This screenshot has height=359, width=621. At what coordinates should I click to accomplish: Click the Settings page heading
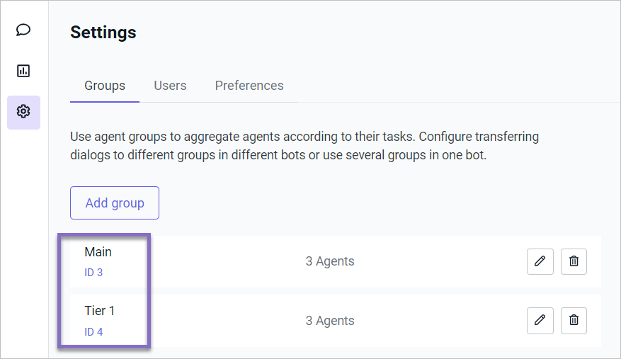click(x=103, y=33)
